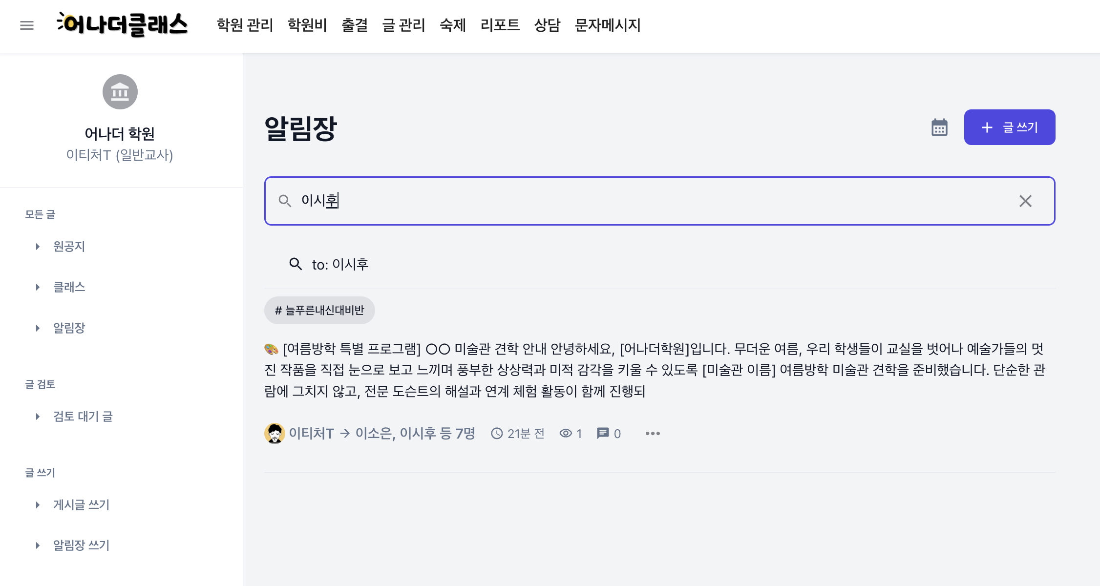Open the 여름방학 특별 프로그램 post text
The image size is (1100, 586).
click(655, 370)
